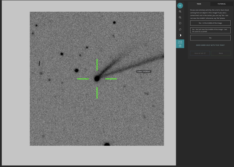This screenshot has height=167, width=234.
Task: Click the comet nucleus at crosshair center
Action: click(97, 78)
